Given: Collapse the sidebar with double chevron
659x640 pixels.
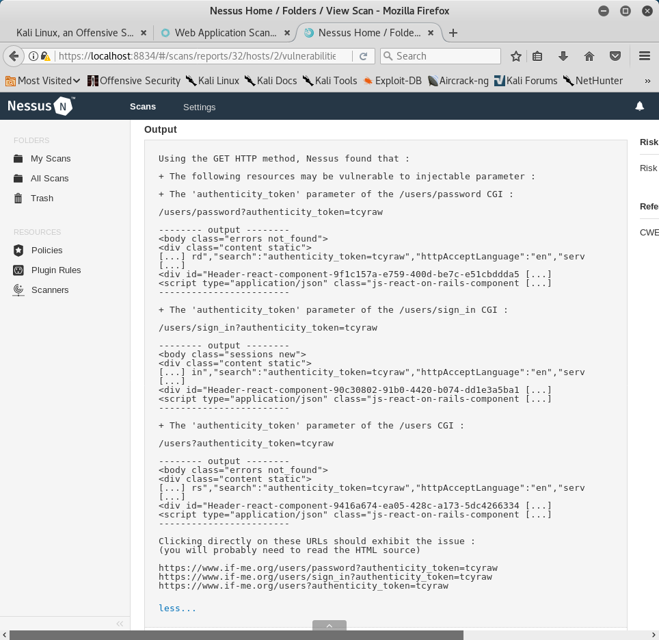Looking at the screenshot, I should [120, 624].
